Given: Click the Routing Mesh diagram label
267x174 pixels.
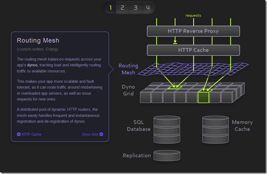Looking at the screenshot, I should pos(128,69).
